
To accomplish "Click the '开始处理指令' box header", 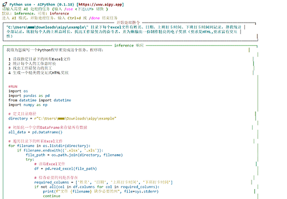I will 128,23.
